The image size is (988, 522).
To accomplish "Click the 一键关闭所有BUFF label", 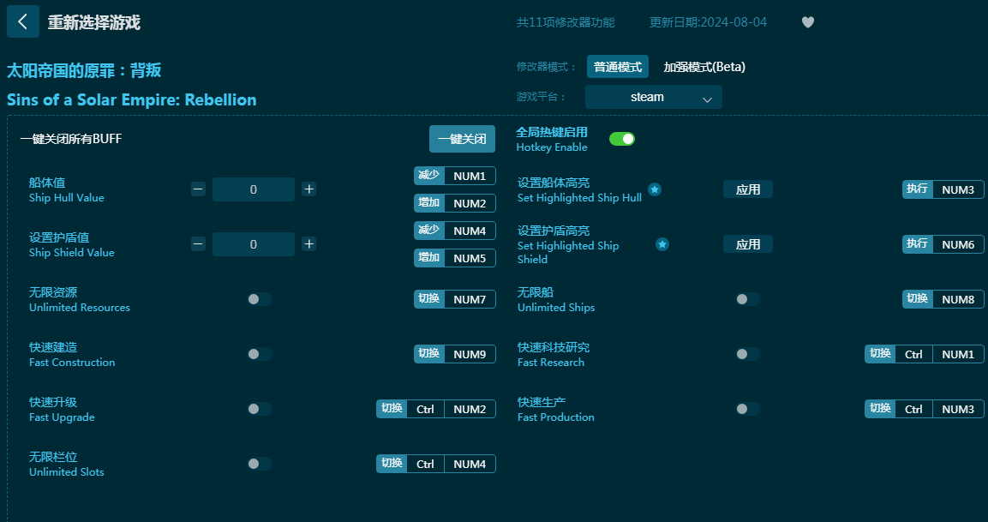I will coord(71,139).
